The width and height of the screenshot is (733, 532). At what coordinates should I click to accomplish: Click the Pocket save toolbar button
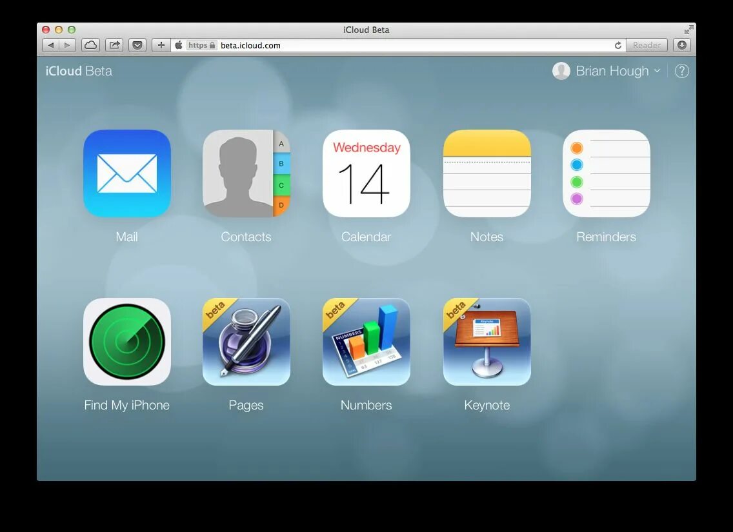(x=137, y=45)
